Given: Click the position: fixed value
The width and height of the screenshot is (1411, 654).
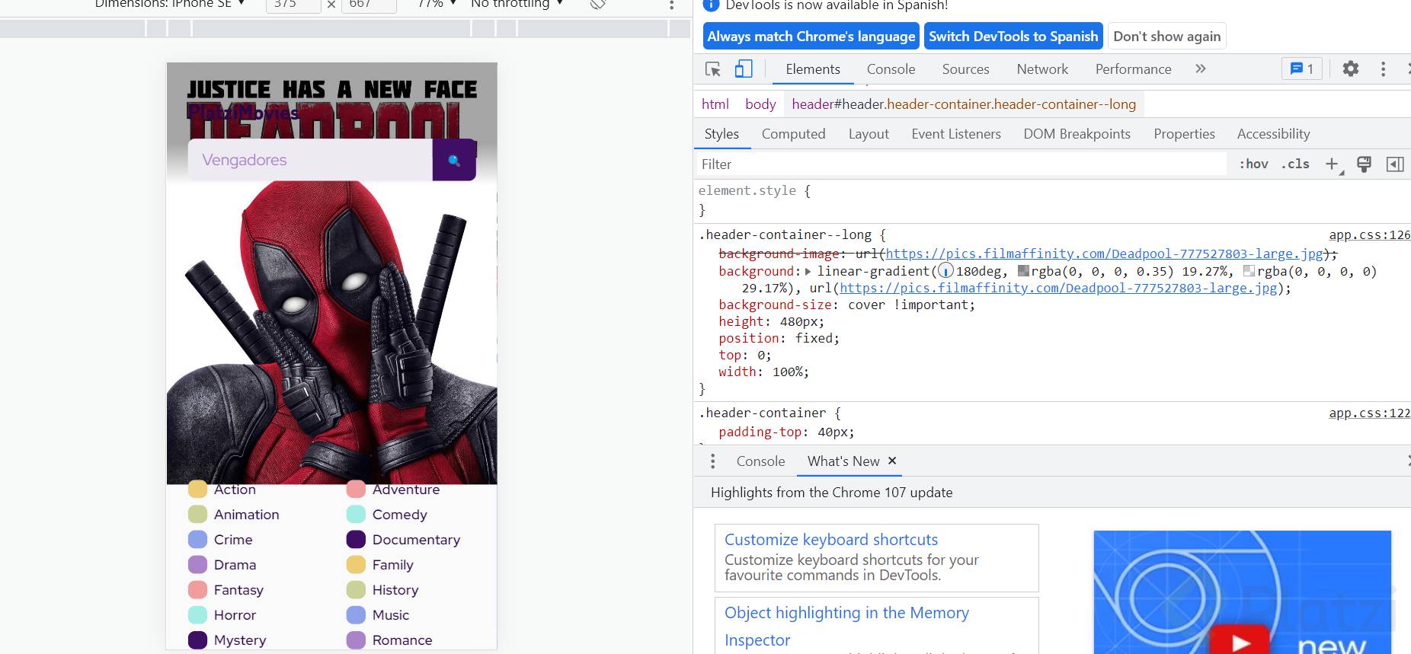Looking at the screenshot, I should 815,339.
